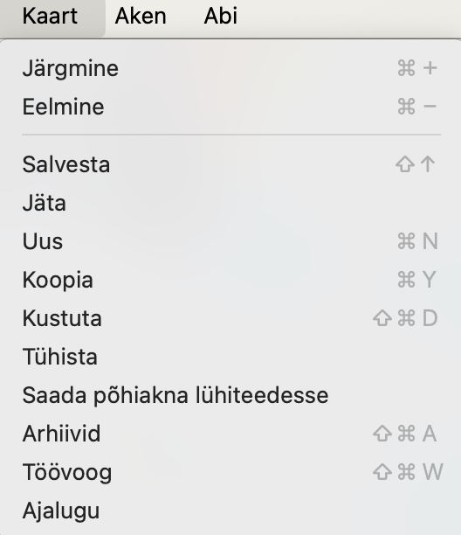Open Ajalugu history entry

point(230,511)
